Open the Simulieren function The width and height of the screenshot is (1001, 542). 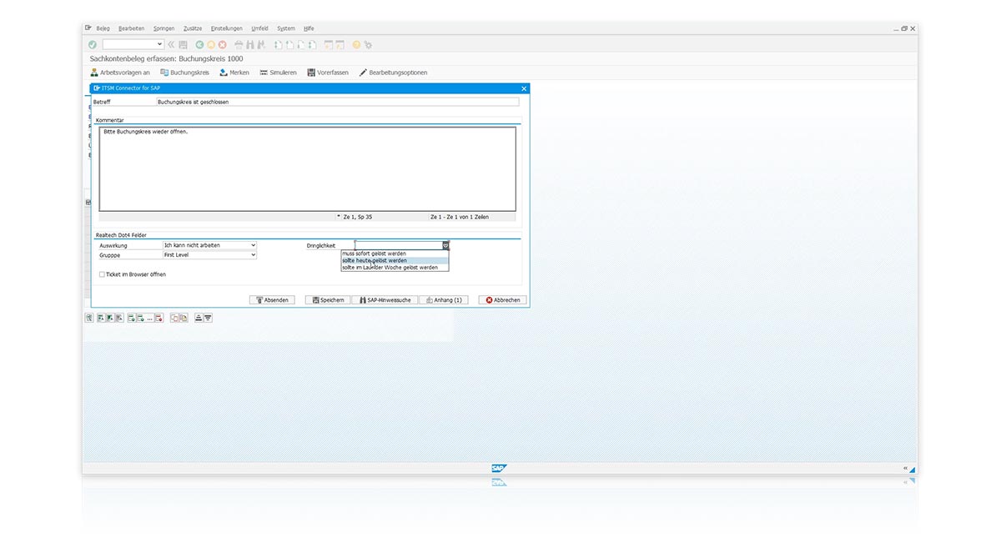click(x=278, y=72)
